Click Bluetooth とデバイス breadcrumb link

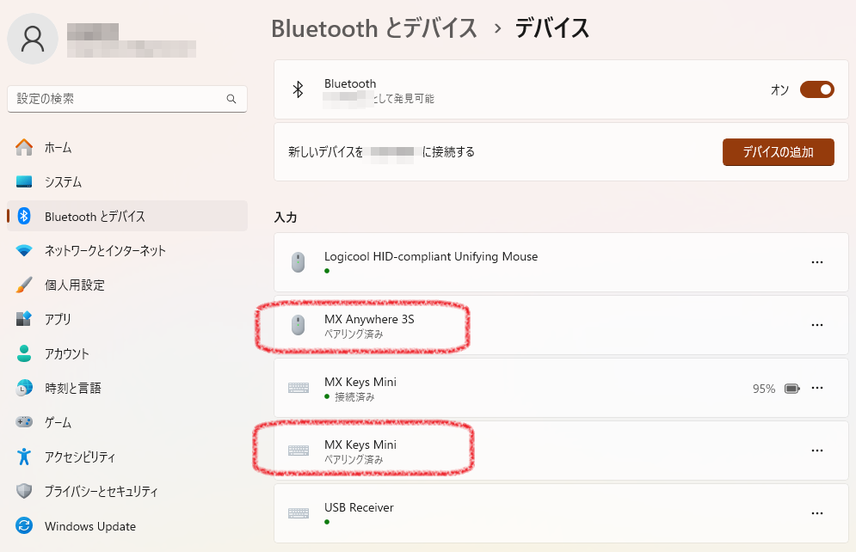[374, 28]
